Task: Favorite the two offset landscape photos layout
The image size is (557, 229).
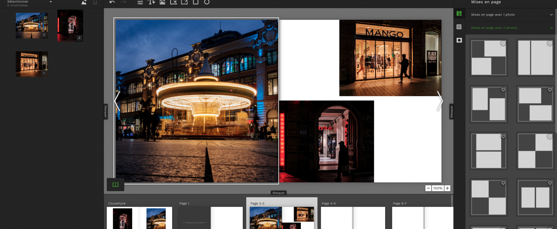Action: coord(550,90)
